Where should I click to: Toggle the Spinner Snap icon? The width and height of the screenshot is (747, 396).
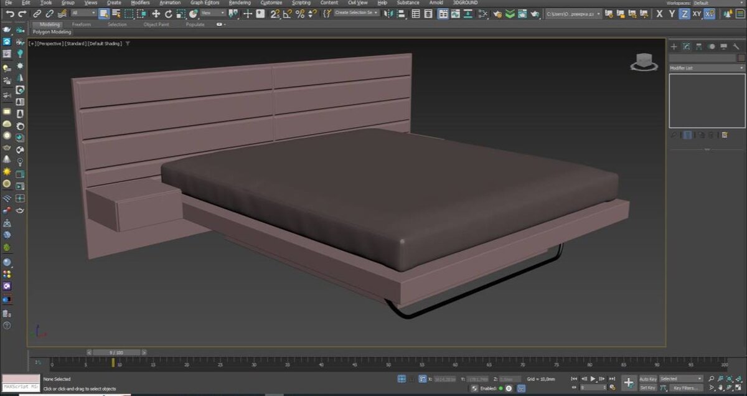(311, 13)
